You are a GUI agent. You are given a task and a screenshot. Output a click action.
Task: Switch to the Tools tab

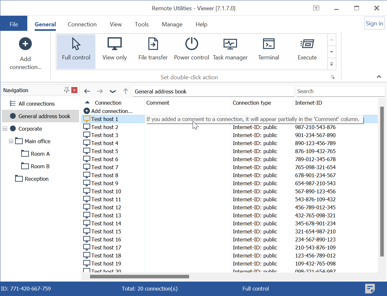pos(142,24)
